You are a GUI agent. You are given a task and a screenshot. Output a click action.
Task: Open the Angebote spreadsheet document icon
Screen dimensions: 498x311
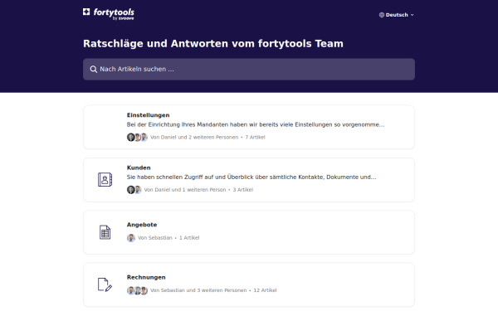[105, 232]
